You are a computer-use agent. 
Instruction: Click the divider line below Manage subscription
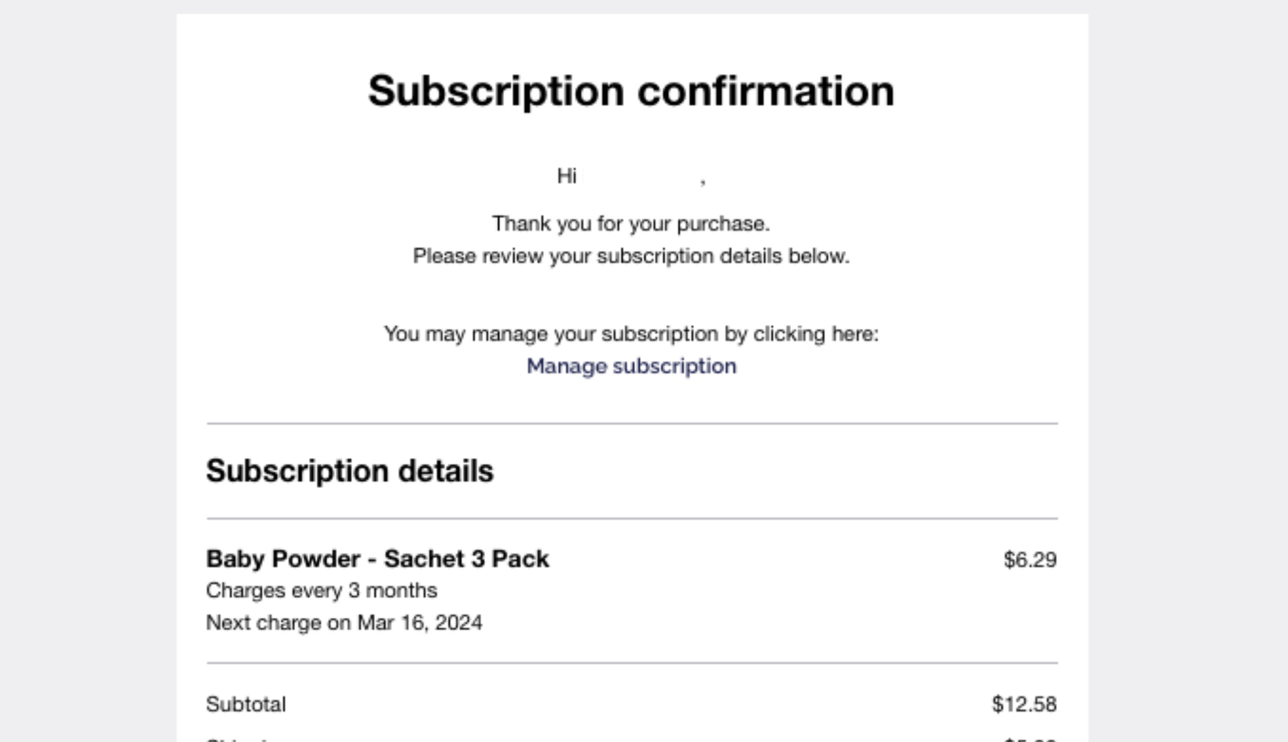pyautogui.click(x=631, y=423)
